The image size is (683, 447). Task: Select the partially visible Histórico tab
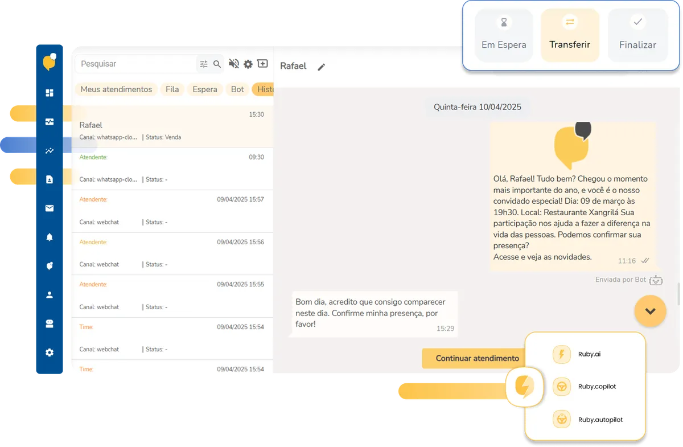[263, 89]
